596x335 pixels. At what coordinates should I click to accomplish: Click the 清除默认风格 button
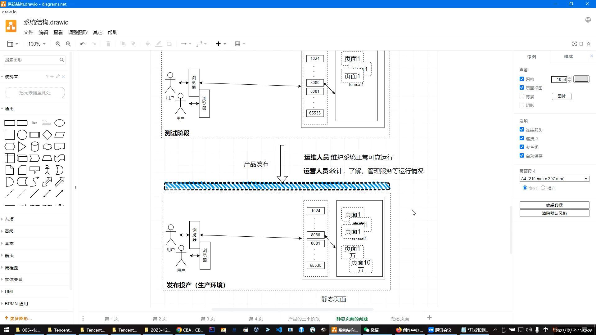[x=554, y=213]
